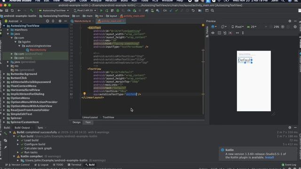Open the design surface selector dropdown in Preview

[x=214, y=27]
